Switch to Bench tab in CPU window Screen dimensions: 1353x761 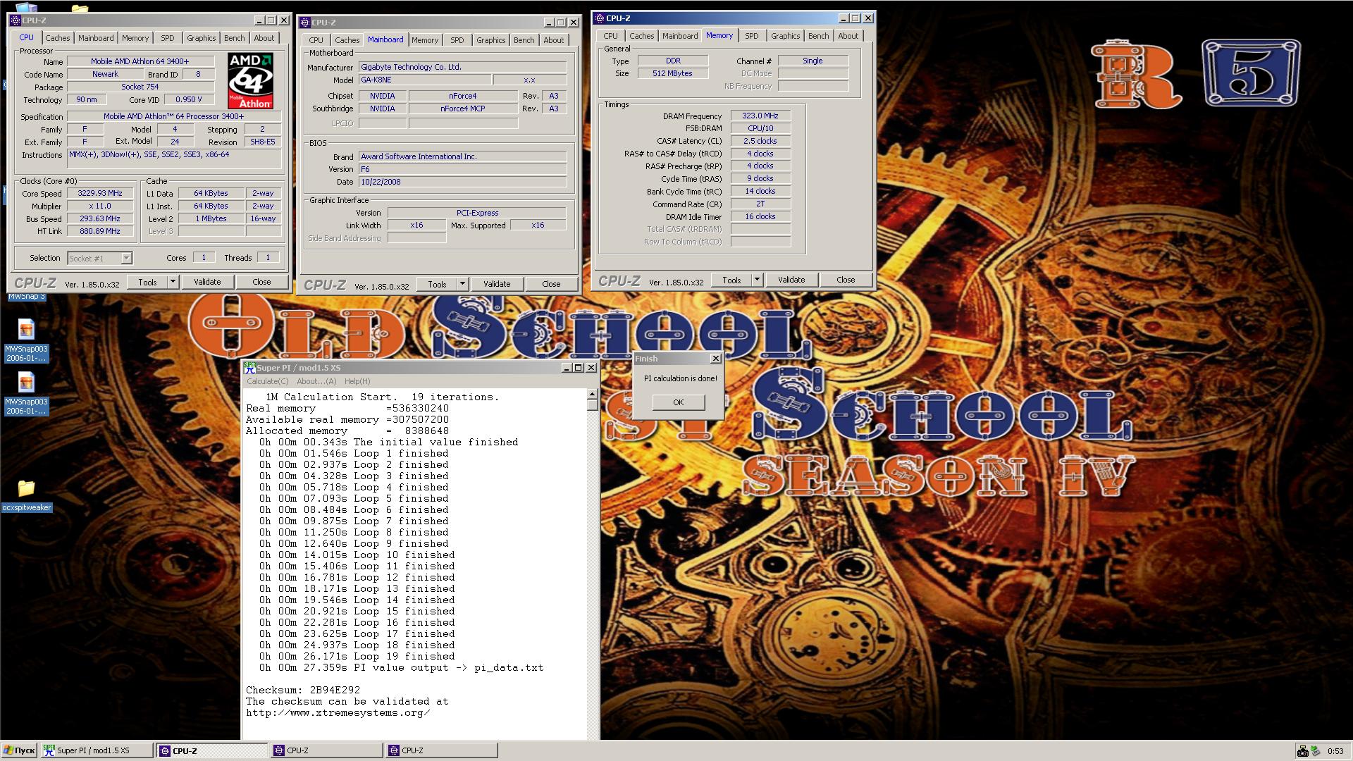click(235, 38)
